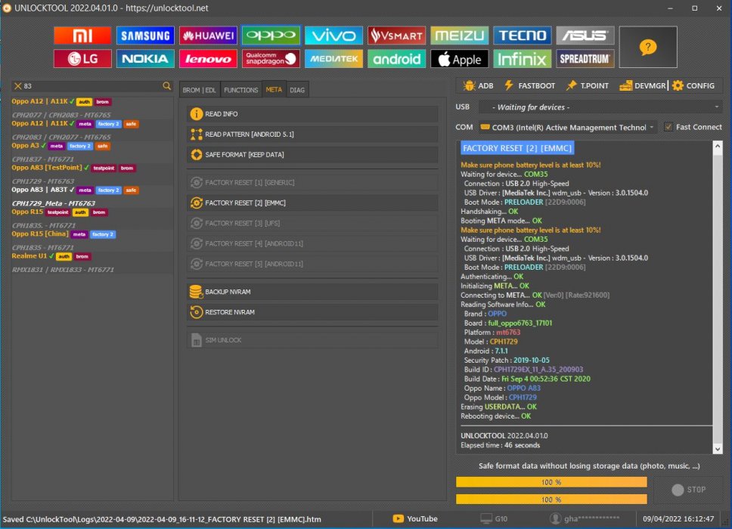Choose the Apple brand logo

459,59
